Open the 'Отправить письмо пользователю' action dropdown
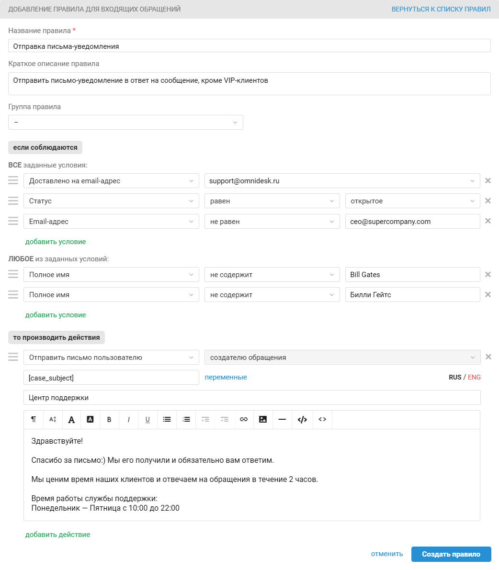The width and height of the screenshot is (499, 570). pyautogui.click(x=111, y=358)
